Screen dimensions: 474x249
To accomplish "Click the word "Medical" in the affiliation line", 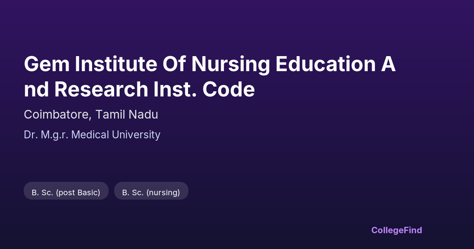I will pos(91,135).
